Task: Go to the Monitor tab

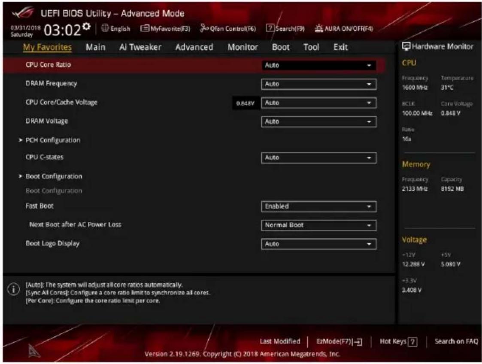Action: point(243,47)
